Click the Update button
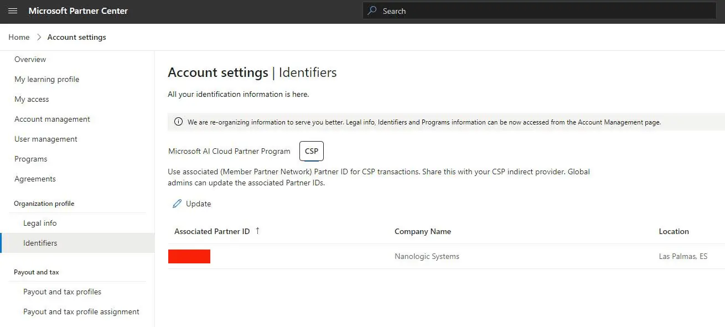725x327 pixels. click(x=192, y=204)
